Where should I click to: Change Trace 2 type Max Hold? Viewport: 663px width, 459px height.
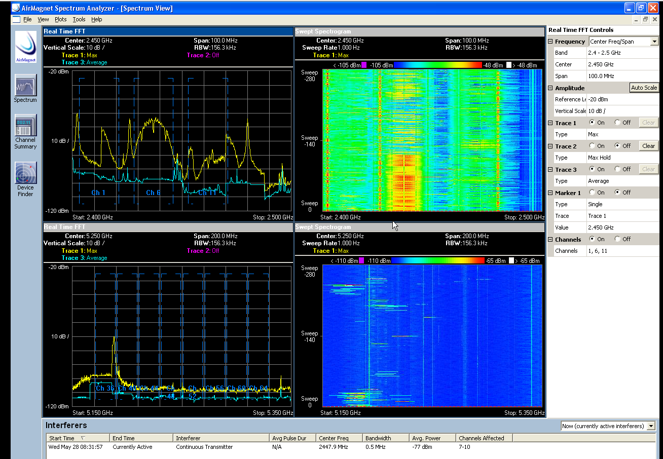click(x=622, y=158)
